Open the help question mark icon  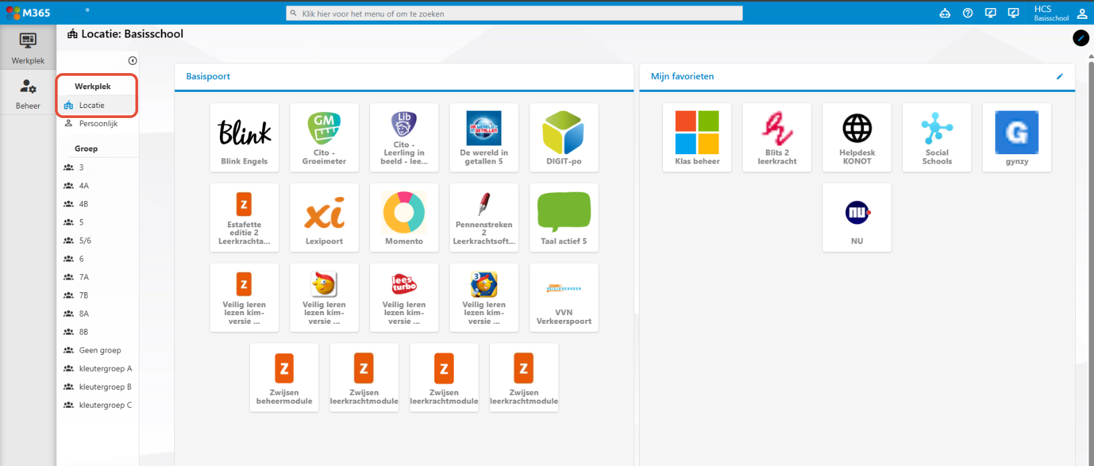click(x=967, y=13)
